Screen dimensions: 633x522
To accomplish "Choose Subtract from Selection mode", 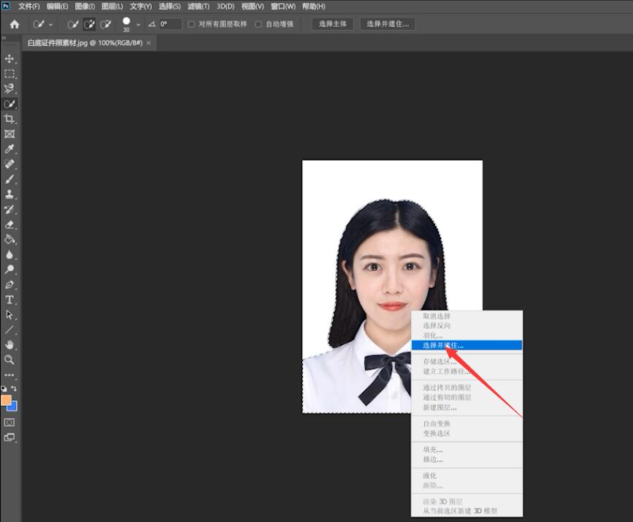I will point(106,24).
